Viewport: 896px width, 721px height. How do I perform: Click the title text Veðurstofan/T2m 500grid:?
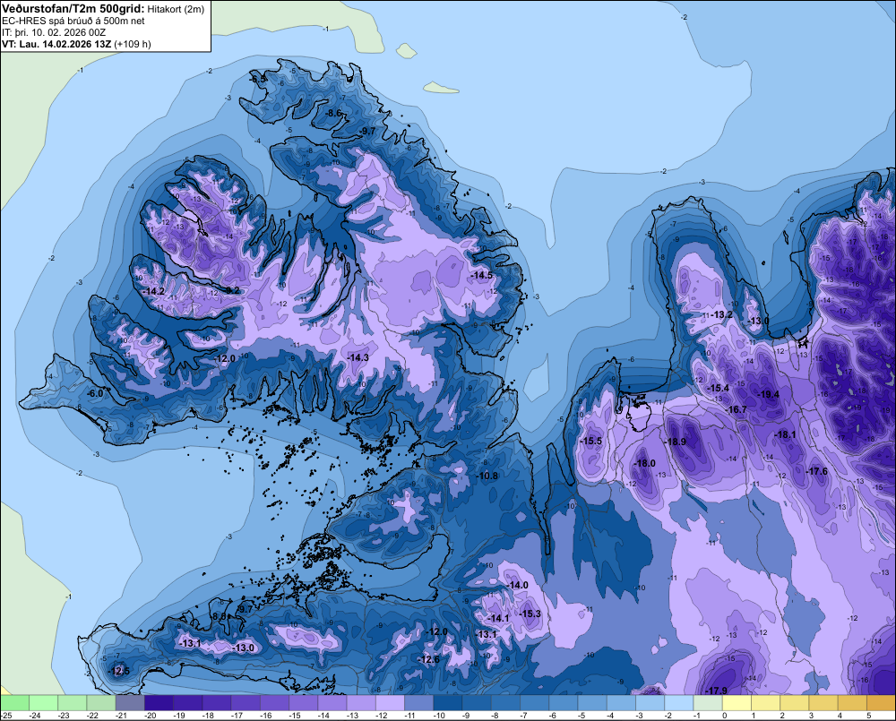coord(73,9)
